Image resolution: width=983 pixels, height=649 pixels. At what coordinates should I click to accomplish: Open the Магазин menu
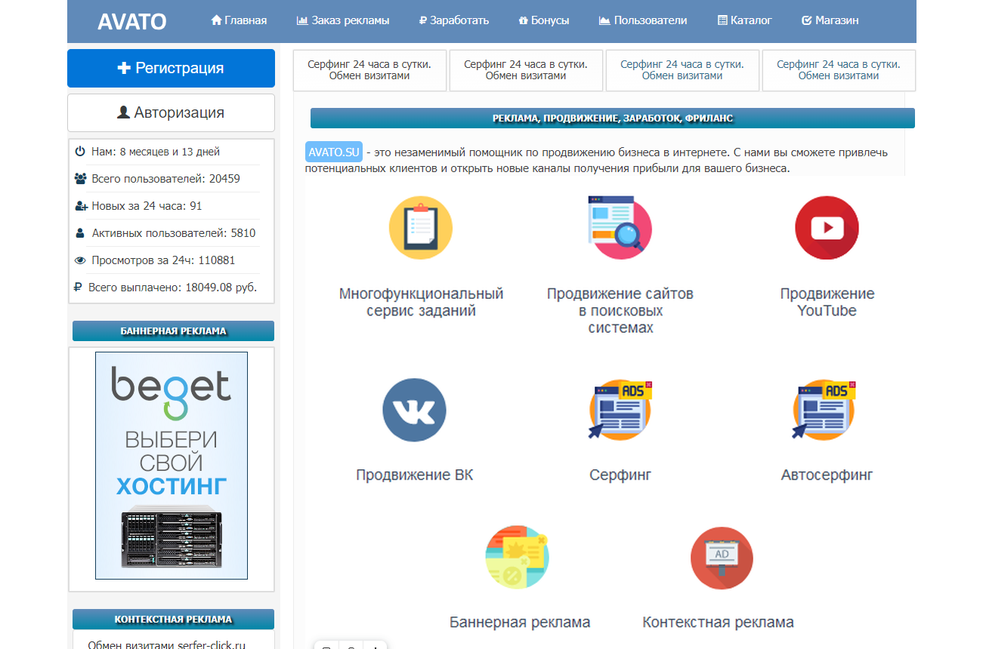830,20
